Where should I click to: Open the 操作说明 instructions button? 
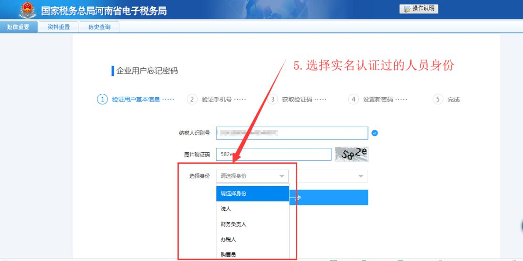coord(419,9)
